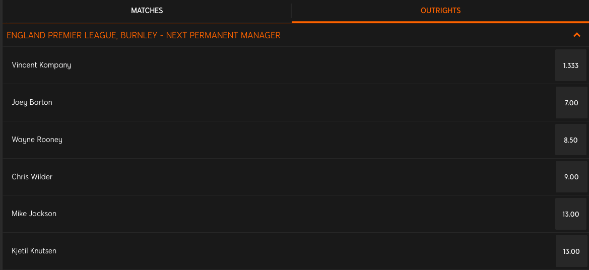Image resolution: width=589 pixels, height=270 pixels.
Task: Switch to the Matches tab
Action: pyautogui.click(x=147, y=11)
